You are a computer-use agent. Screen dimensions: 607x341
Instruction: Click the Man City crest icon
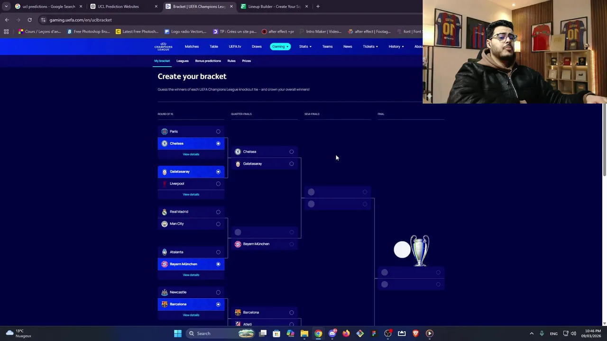click(x=165, y=224)
